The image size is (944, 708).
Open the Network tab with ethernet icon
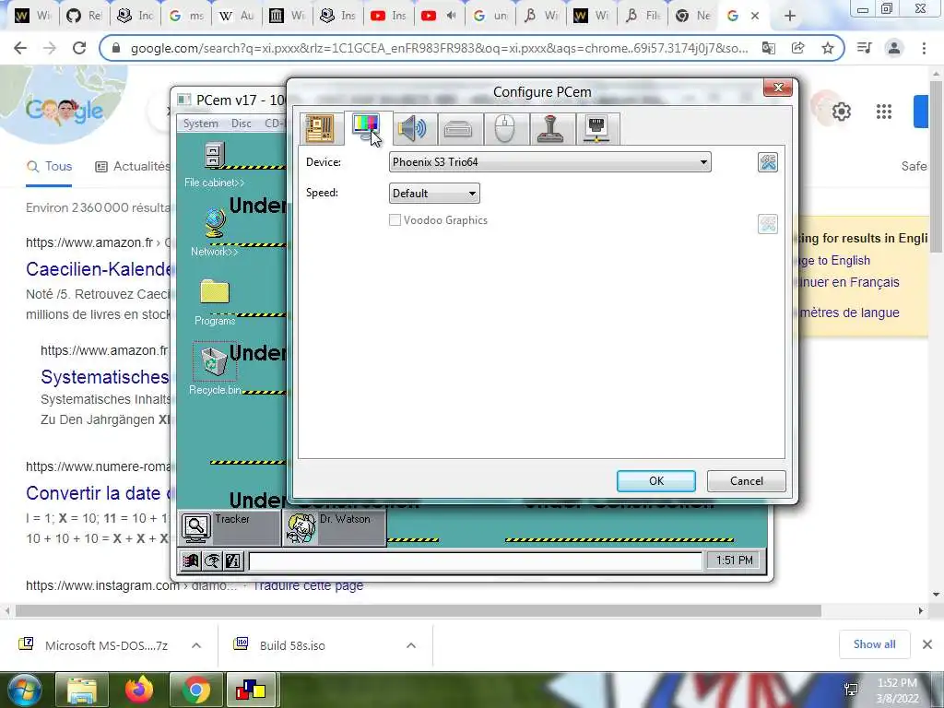[x=596, y=128]
